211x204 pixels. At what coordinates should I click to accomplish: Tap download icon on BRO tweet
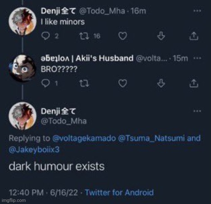pos(161,83)
